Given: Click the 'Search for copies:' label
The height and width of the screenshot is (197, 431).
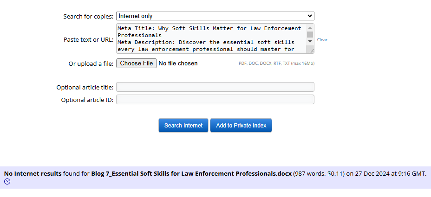Looking at the screenshot, I should pos(88,17).
